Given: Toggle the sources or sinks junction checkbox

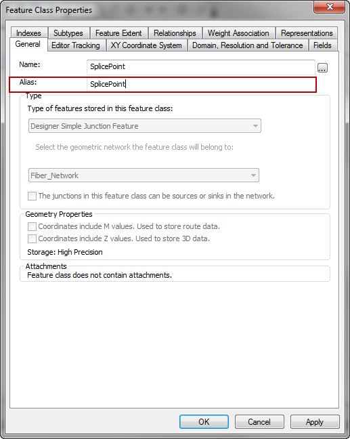Looking at the screenshot, I should [32, 196].
